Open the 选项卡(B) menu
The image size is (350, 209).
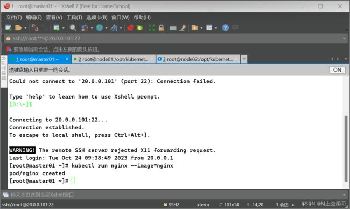97,17
